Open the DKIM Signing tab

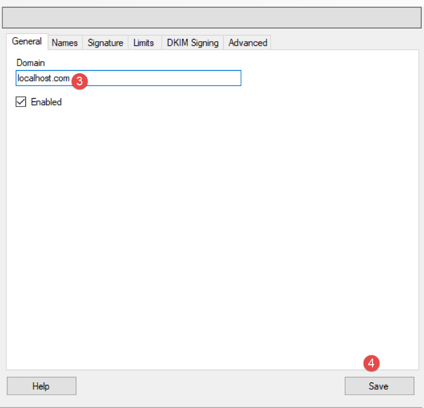click(x=193, y=42)
